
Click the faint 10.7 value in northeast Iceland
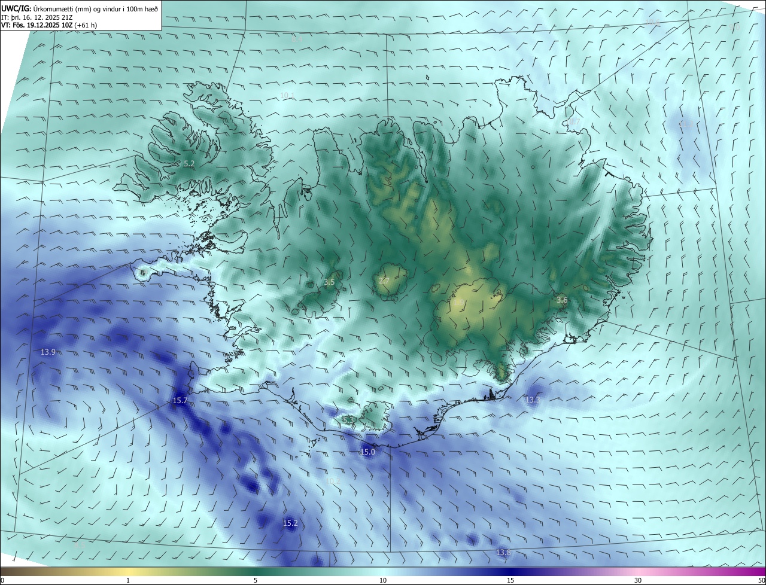pos(573,121)
